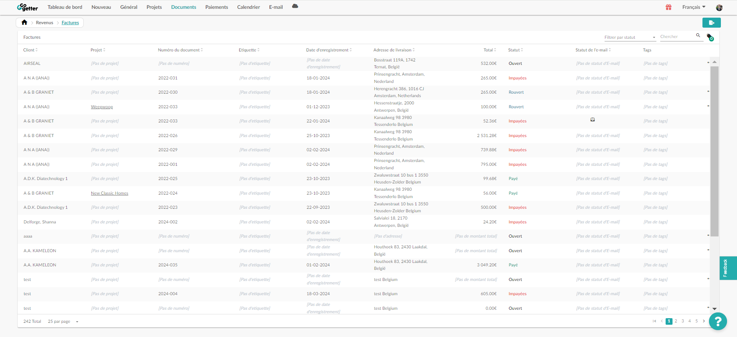The width and height of the screenshot is (737, 337).
Task: Open the tag filter icon with badge 0
Action: [710, 37]
